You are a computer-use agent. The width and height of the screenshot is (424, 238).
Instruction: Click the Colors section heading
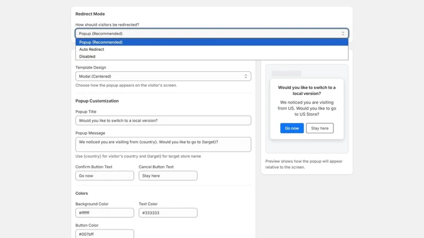[x=82, y=193]
